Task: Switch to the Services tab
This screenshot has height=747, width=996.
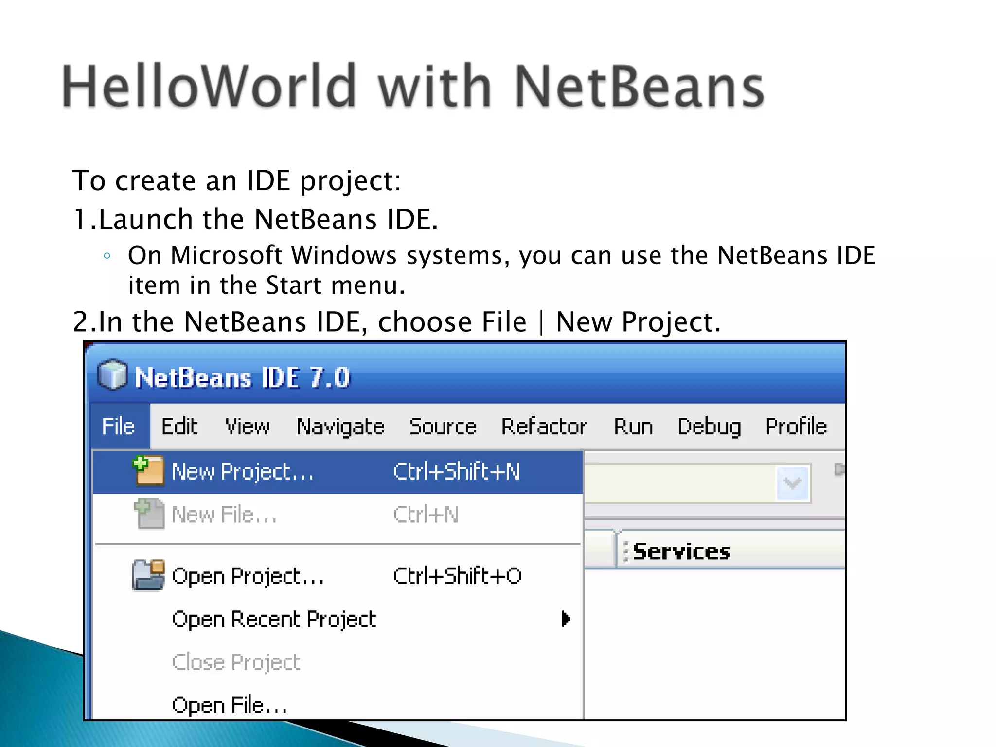Action: (x=681, y=551)
